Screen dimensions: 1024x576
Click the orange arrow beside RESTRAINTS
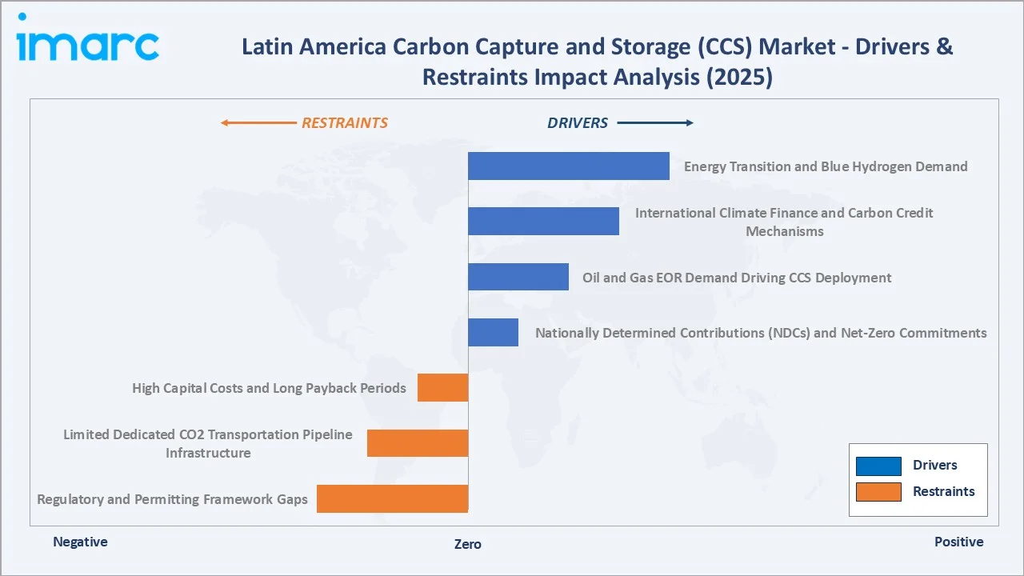tap(258, 123)
